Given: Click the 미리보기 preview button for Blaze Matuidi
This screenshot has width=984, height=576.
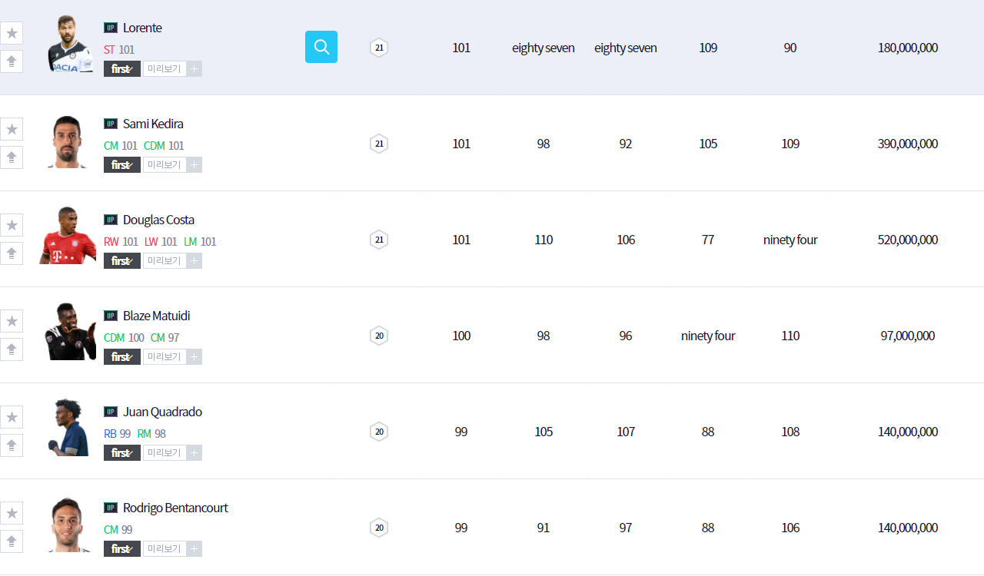Looking at the screenshot, I should [164, 357].
